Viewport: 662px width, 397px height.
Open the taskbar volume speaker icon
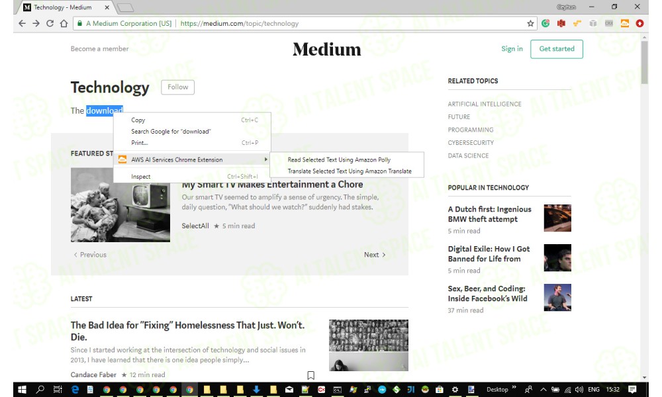point(579,390)
